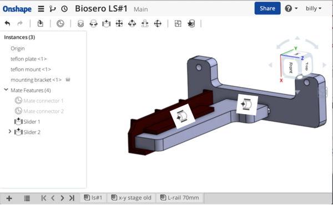Open the branch versions graph icon
The width and height of the screenshot is (333, 205).
[53, 9]
